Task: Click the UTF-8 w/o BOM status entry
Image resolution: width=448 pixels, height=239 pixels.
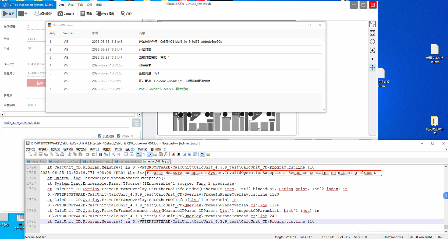Action: coord(421,237)
